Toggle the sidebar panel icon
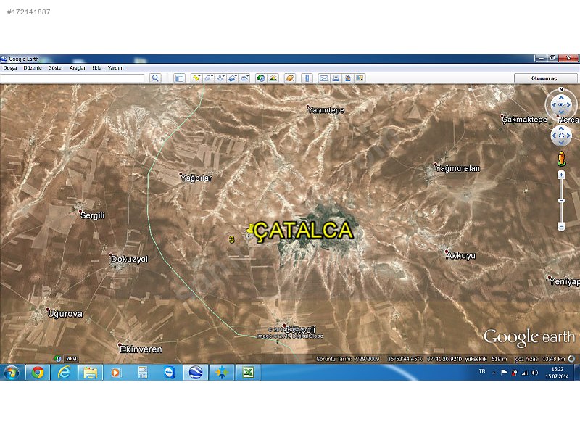 point(179,78)
